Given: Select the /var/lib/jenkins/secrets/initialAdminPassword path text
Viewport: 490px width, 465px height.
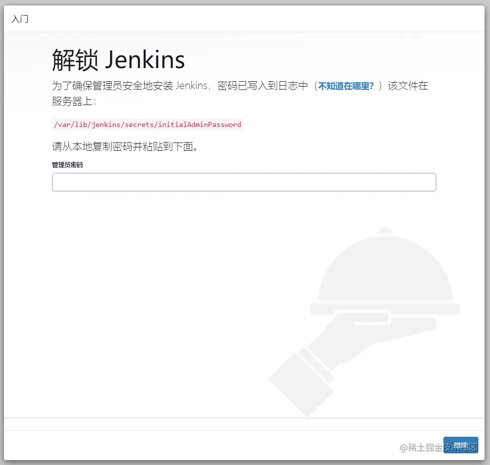Looking at the screenshot, I should 148,125.
